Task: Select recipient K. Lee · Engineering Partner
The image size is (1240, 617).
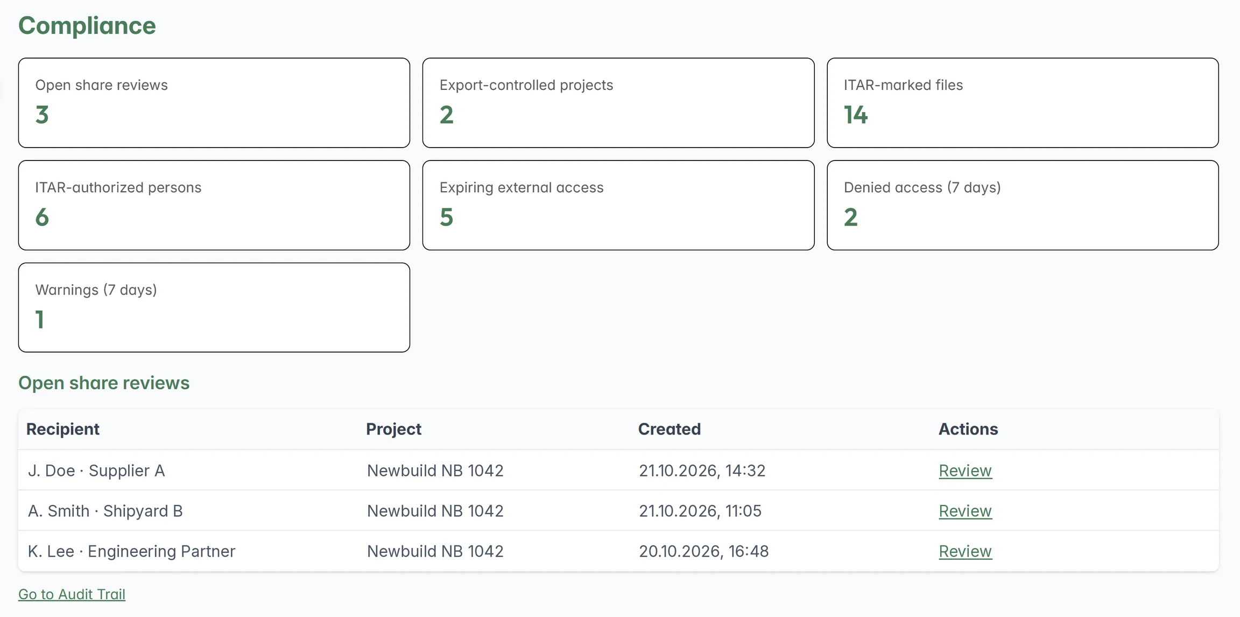Action: coord(131,551)
